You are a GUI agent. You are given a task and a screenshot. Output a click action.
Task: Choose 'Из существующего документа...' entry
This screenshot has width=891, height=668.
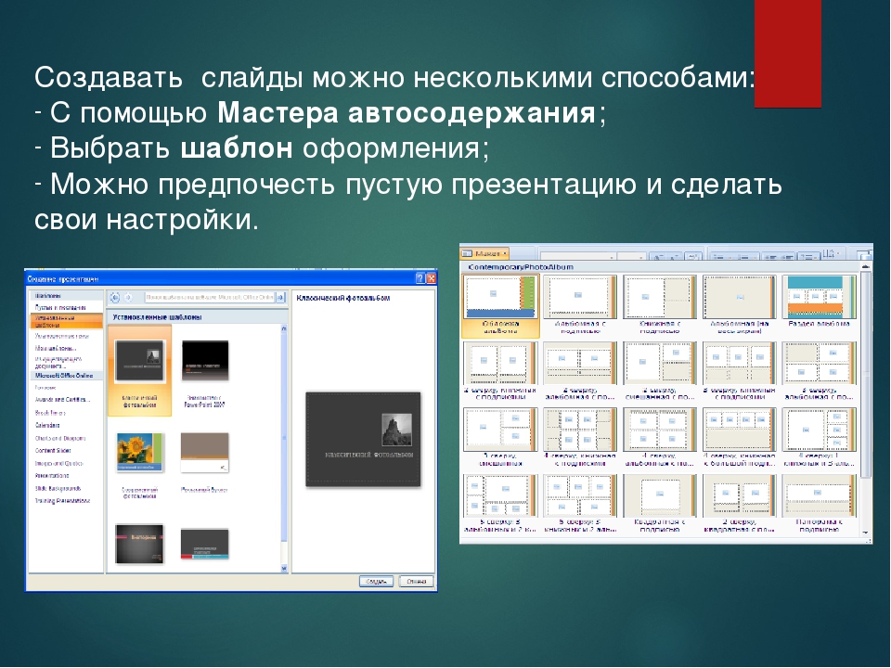[x=59, y=363]
